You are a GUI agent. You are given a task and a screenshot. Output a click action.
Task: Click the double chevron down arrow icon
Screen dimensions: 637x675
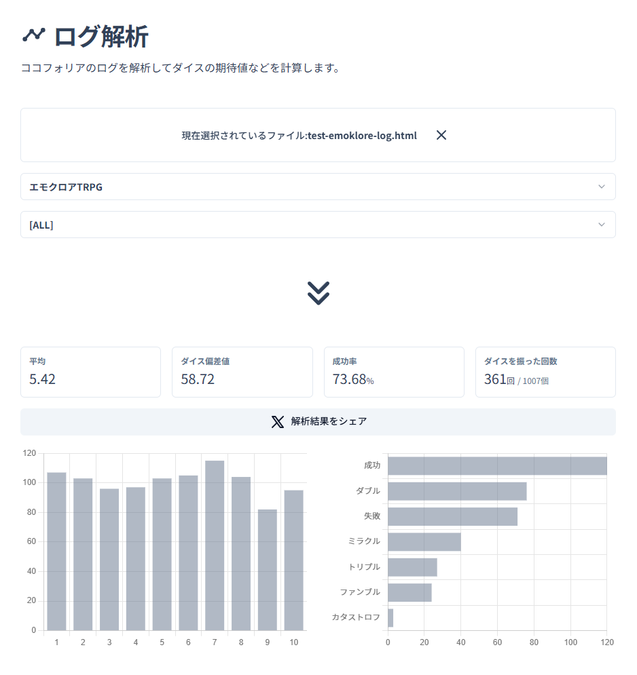tap(318, 293)
